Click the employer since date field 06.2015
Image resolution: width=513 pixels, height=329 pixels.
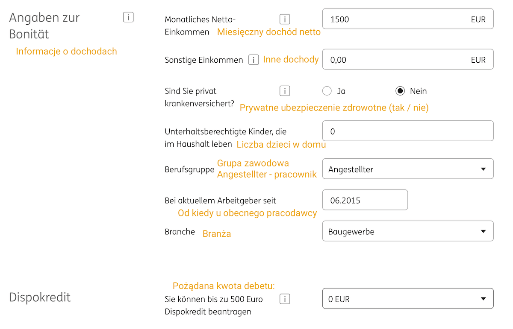[365, 200]
